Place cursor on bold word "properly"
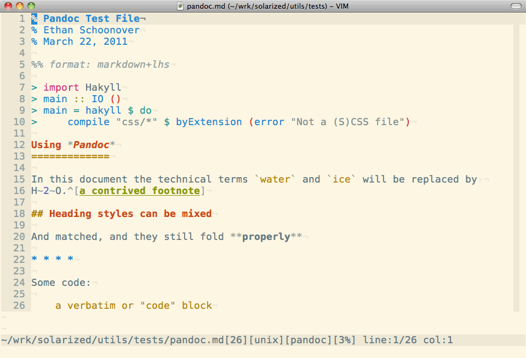The width and height of the screenshot is (526, 358). [x=266, y=237]
